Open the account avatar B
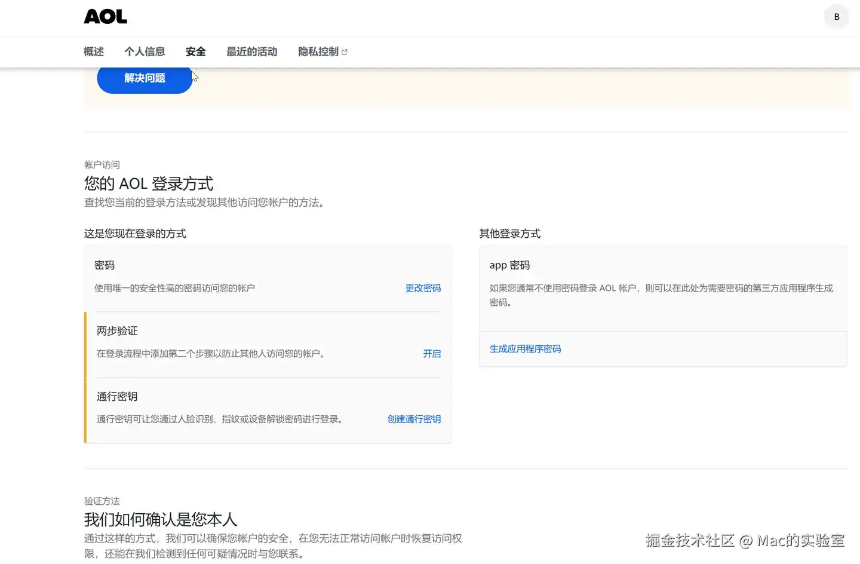The height and width of the screenshot is (564, 860). [x=837, y=17]
